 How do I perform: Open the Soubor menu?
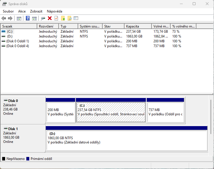point(8,11)
